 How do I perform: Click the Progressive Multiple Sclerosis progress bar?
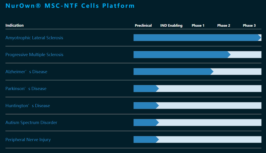(x=197, y=54)
